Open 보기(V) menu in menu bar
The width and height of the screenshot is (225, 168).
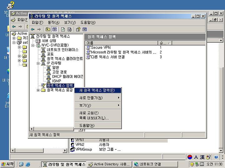(x=70, y=23)
